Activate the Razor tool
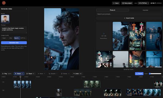Image resolution: width=163 pixels, height=98 pixels. 30,74
